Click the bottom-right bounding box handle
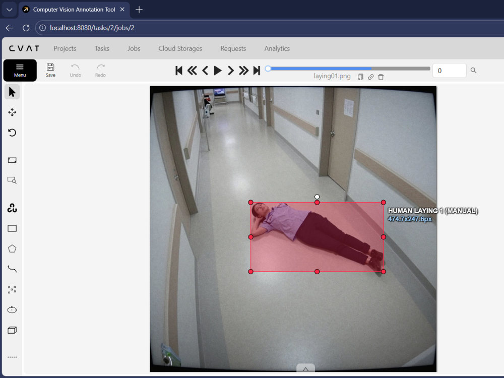This screenshot has width=504, height=378. click(383, 272)
